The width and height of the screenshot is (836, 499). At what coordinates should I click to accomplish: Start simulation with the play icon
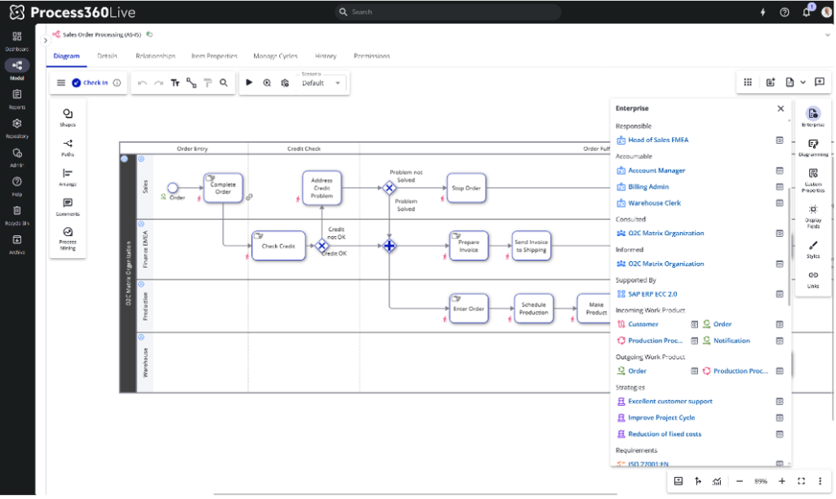(x=249, y=82)
